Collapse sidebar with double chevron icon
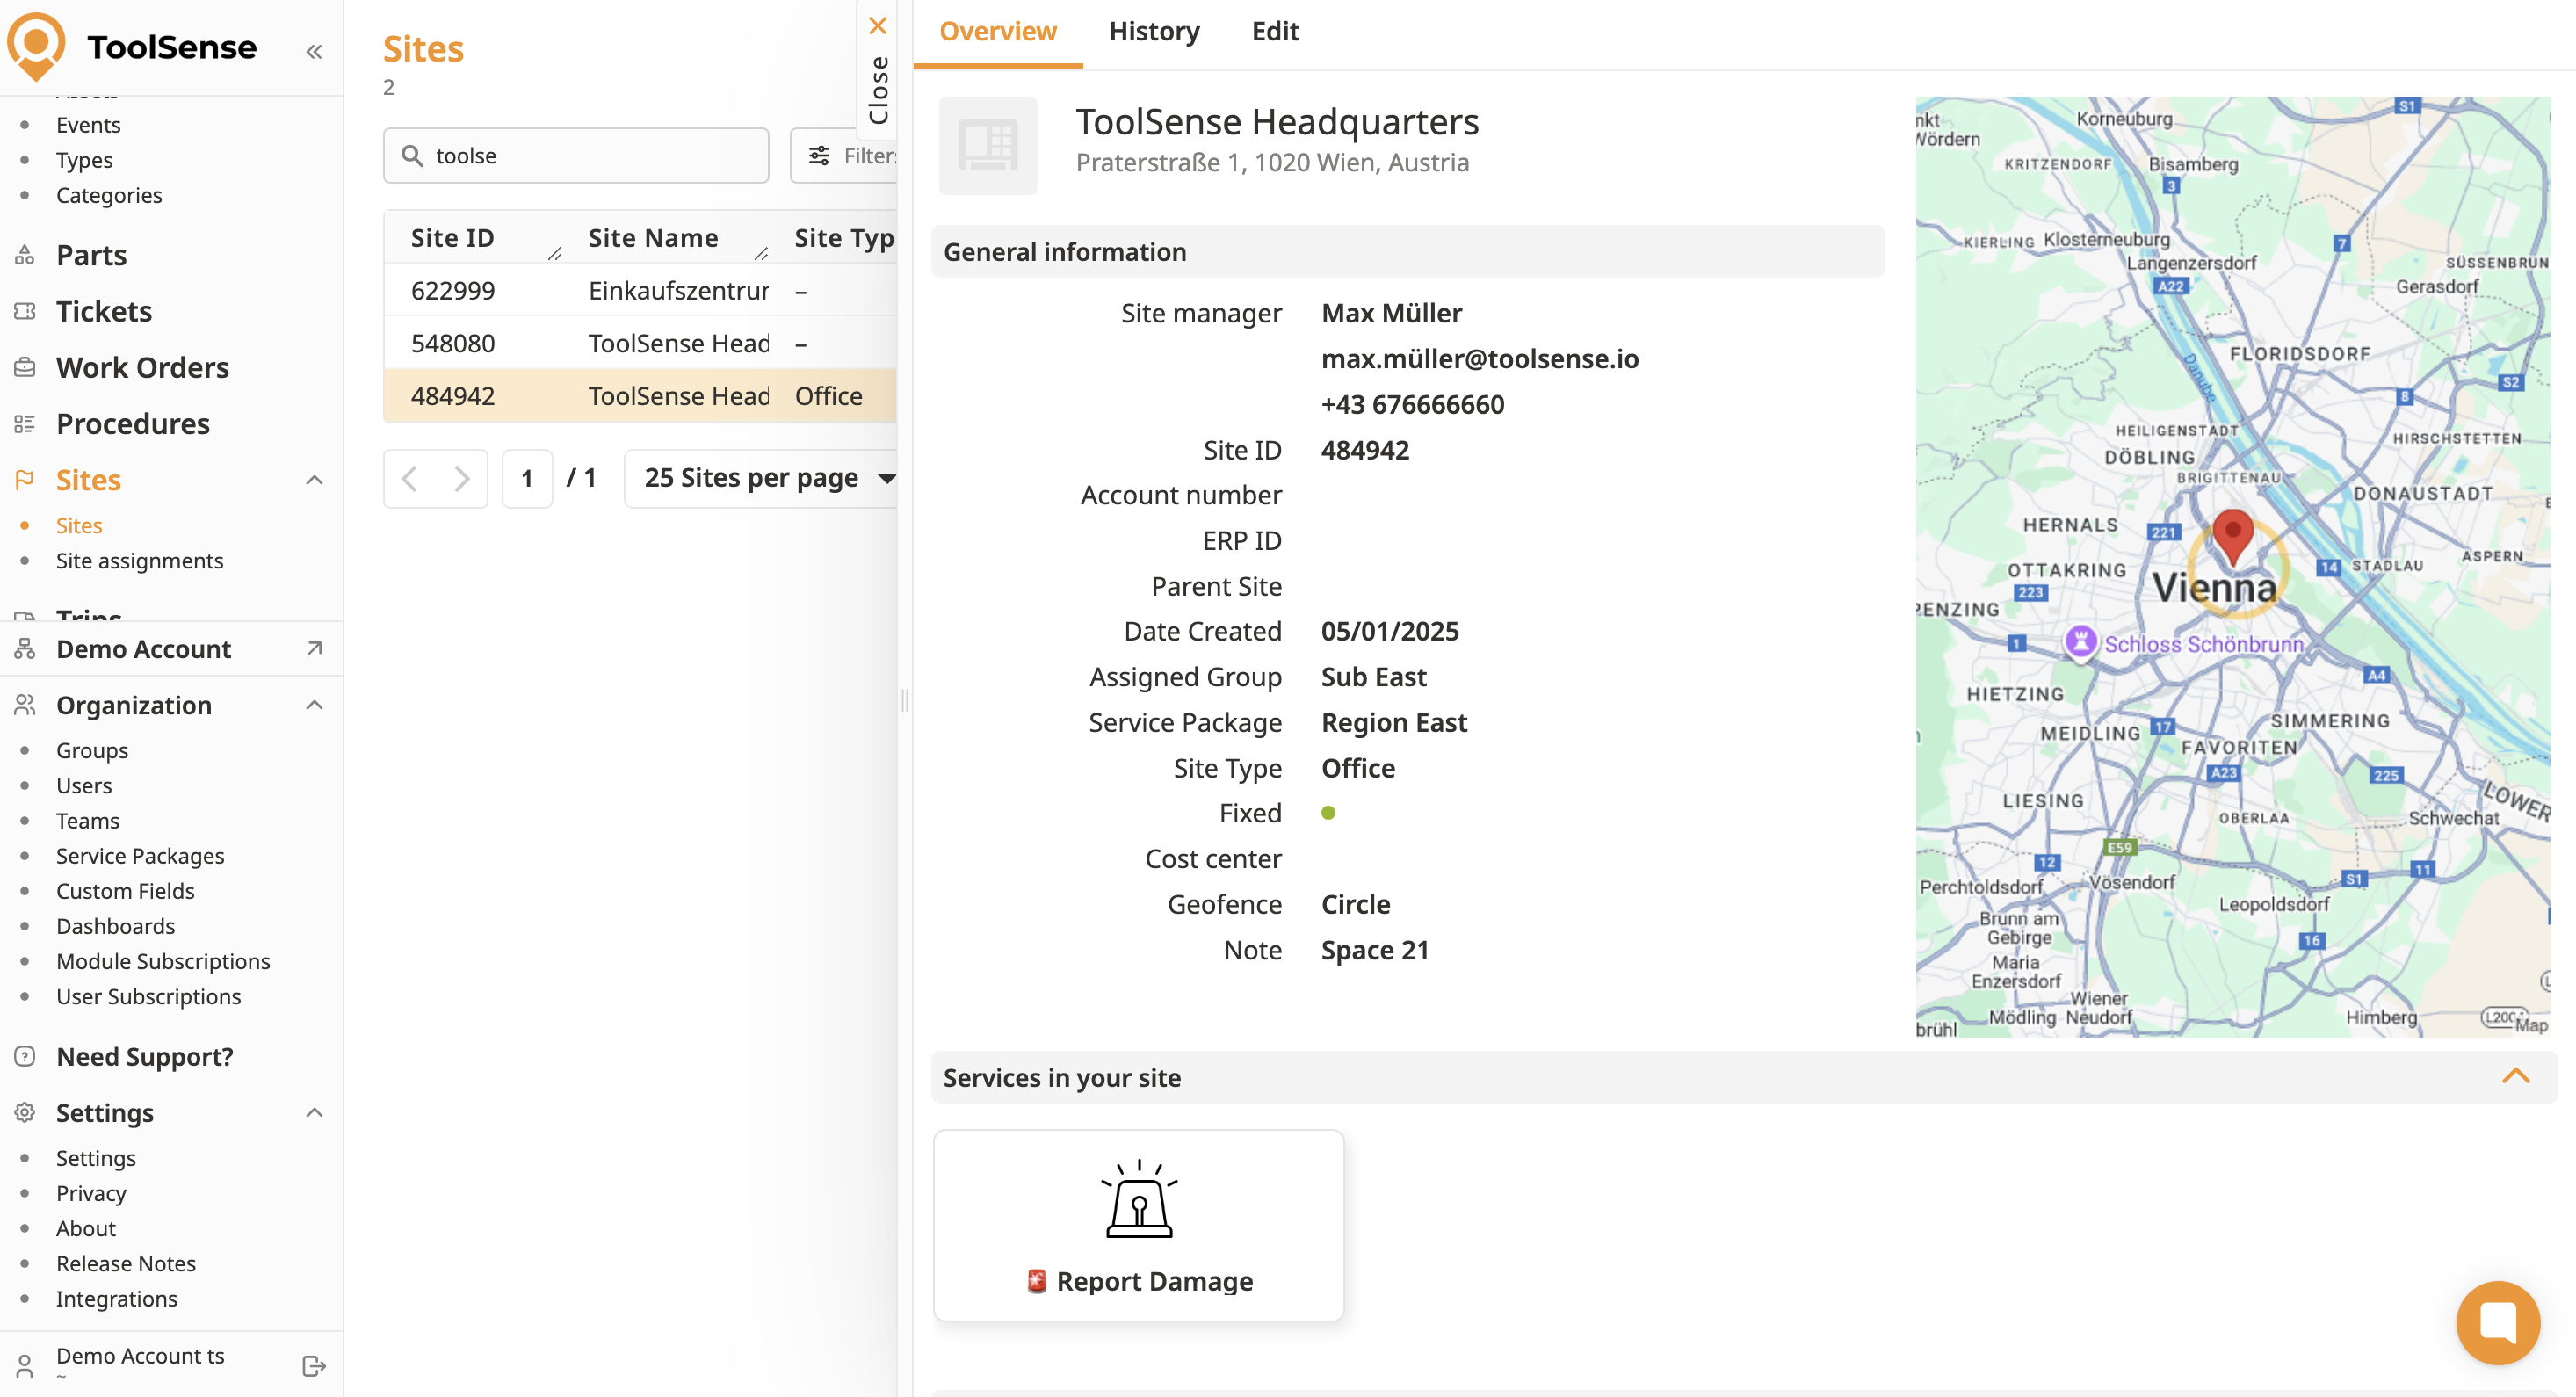 click(x=314, y=51)
